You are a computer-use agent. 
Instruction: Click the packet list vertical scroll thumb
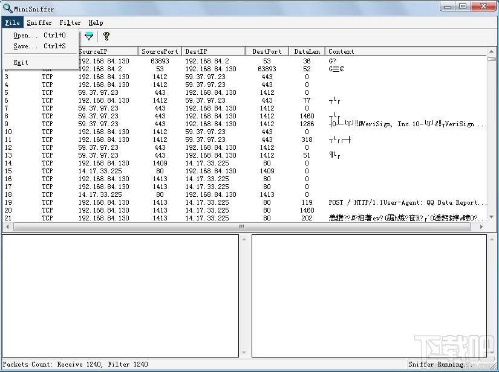pyautogui.click(x=491, y=59)
